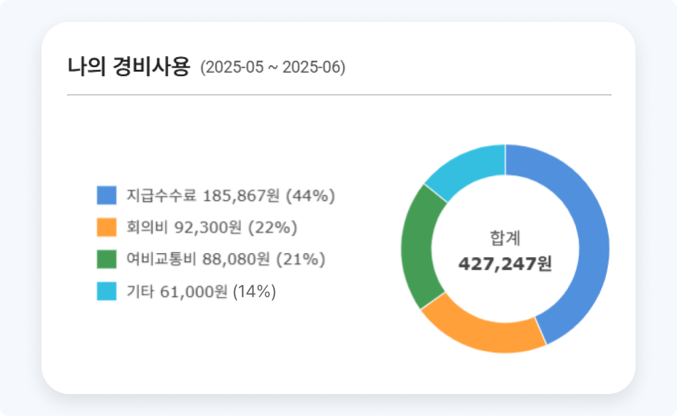Click the (14%) percentage in legend

click(254, 292)
